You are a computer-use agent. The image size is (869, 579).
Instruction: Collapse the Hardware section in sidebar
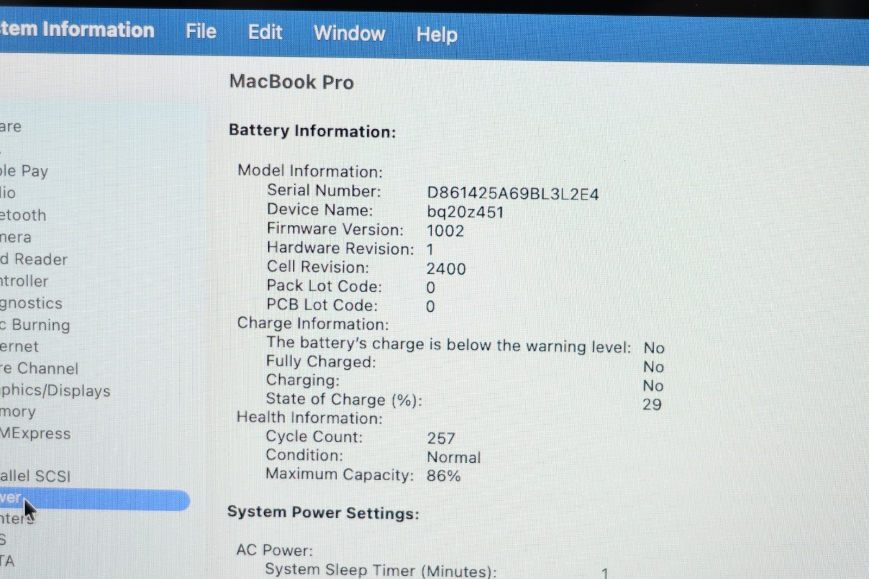click(x=11, y=127)
